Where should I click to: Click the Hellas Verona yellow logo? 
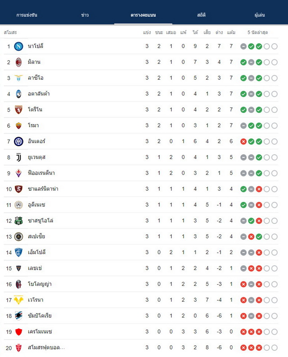click(x=19, y=300)
